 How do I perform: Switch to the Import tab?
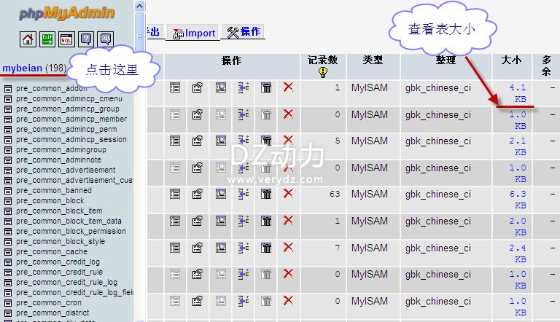point(194,33)
